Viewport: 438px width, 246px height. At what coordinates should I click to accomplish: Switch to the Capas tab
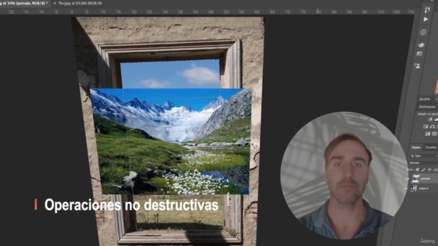coord(415,148)
